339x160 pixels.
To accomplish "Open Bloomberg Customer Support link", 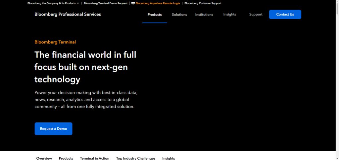I will coord(203,3).
